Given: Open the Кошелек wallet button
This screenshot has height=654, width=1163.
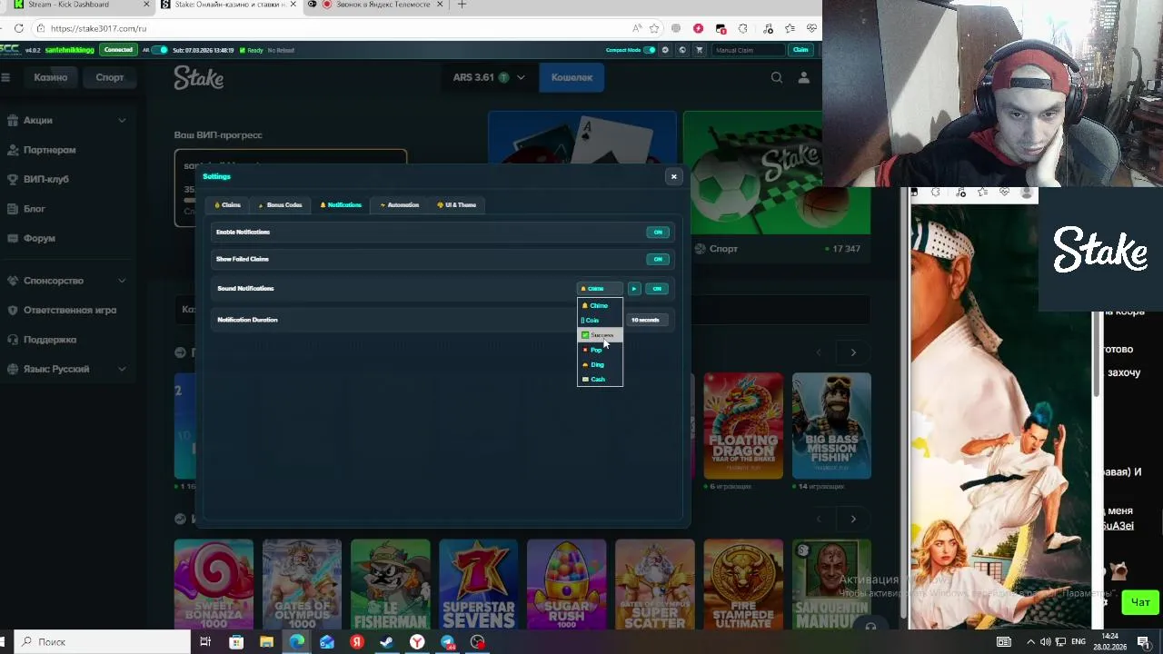Looking at the screenshot, I should (x=572, y=77).
